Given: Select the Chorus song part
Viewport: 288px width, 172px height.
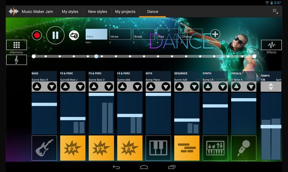Looking at the screenshot, I should 192,34.
